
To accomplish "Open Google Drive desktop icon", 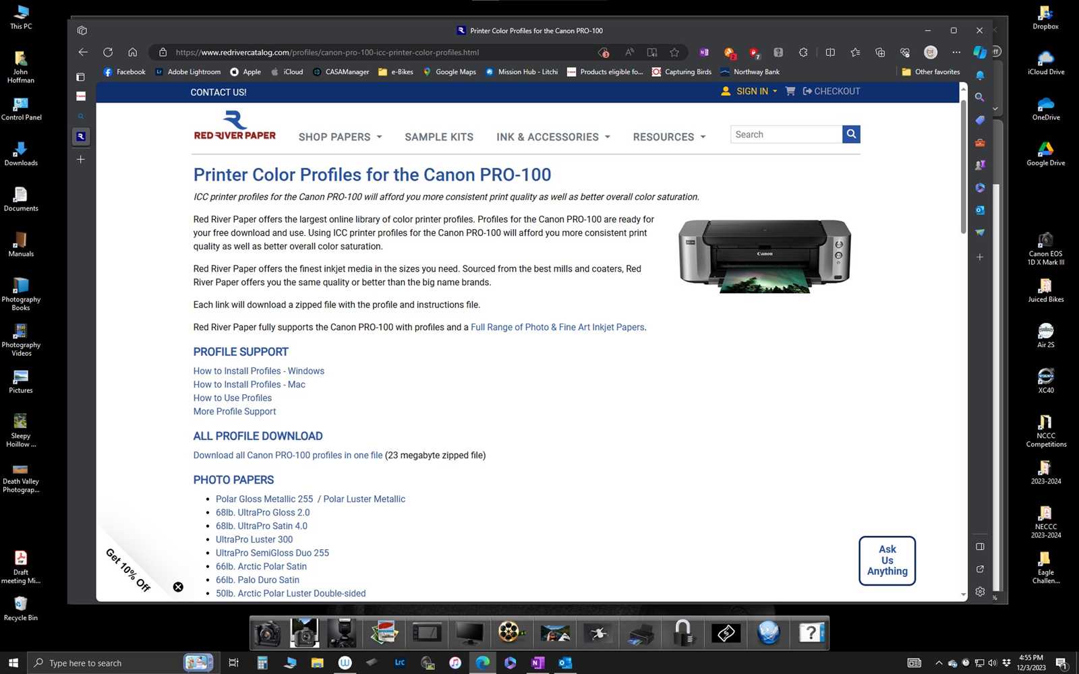I will coord(1046,154).
